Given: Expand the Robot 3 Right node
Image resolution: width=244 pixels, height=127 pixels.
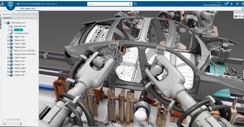Looking at the screenshot, I should pos(8,58).
